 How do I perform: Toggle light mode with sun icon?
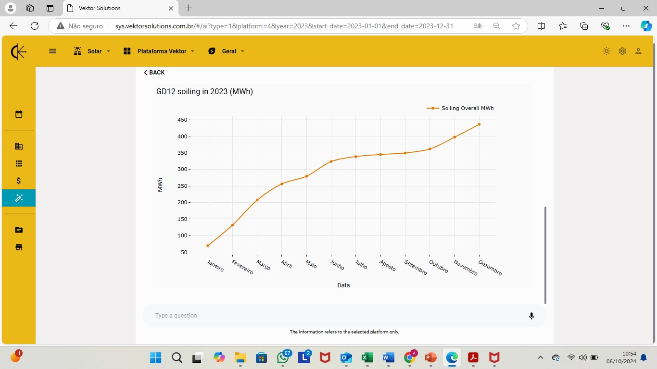pos(606,51)
